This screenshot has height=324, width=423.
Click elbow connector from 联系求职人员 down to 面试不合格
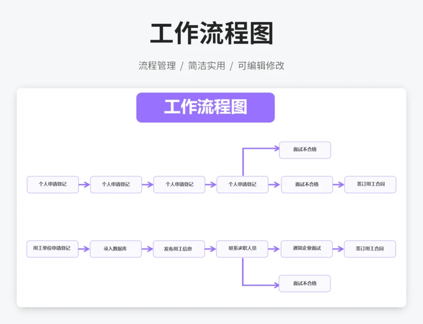click(x=243, y=284)
